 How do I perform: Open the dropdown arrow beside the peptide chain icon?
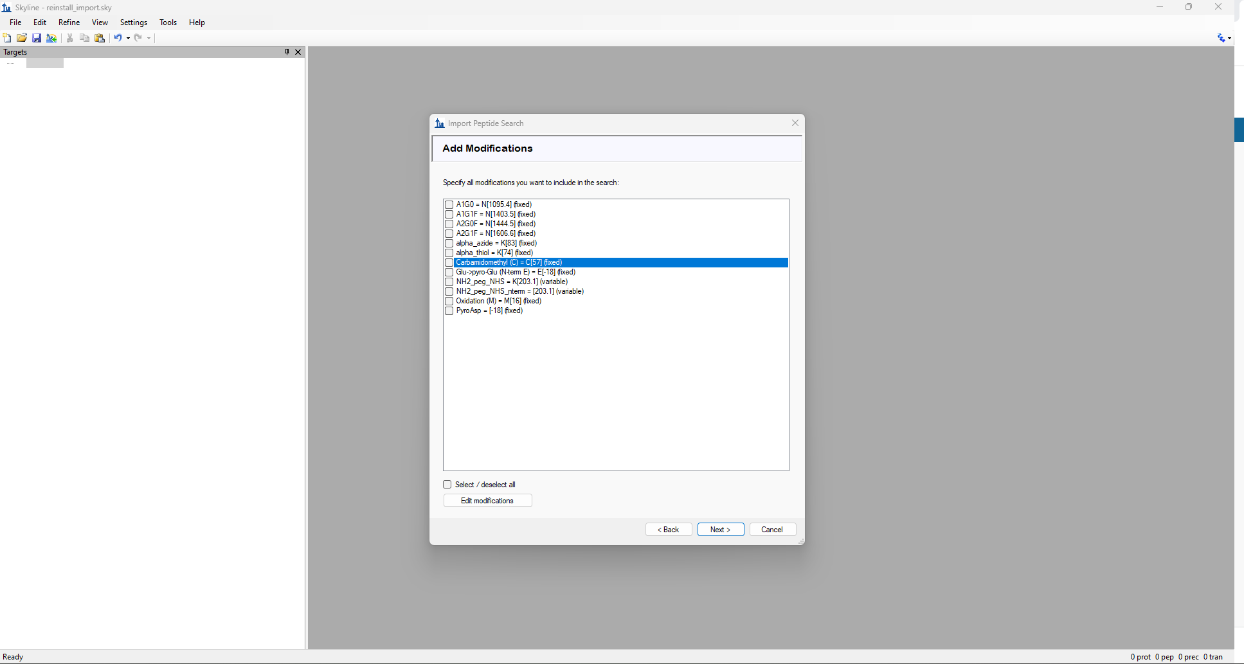pos(1230,38)
